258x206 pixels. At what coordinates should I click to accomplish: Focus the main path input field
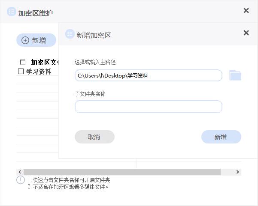[148, 76]
